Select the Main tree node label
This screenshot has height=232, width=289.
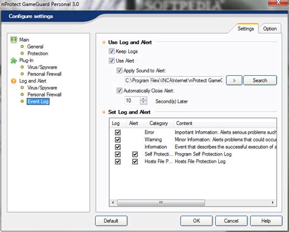24,39
